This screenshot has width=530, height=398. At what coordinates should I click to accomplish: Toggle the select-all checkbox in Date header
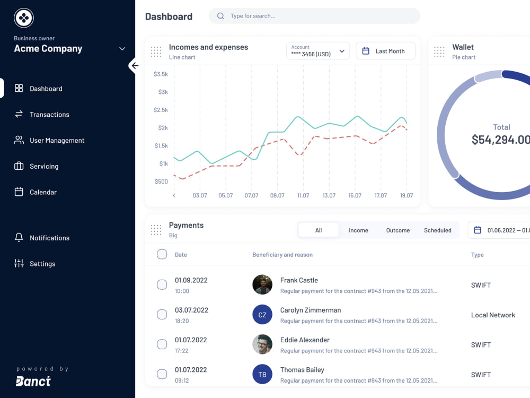(x=162, y=254)
